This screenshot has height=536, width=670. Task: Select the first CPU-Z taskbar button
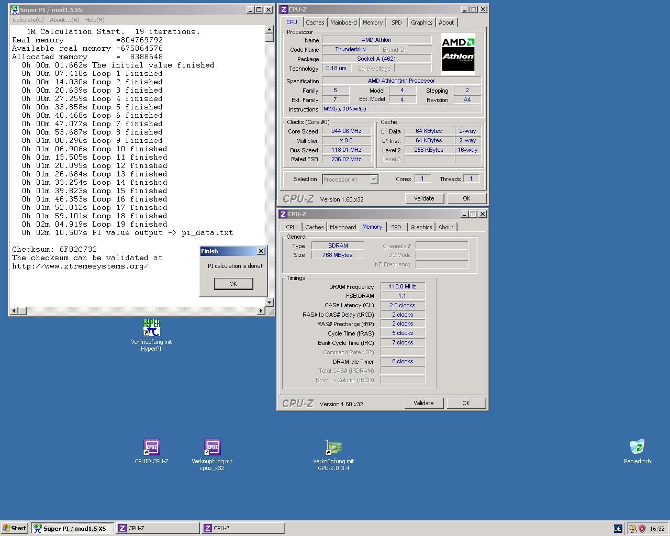(x=158, y=528)
